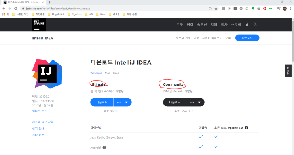Show info for Apache 2.0 license
The height and width of the screenshot is (155, 294).
pos(247,127)
